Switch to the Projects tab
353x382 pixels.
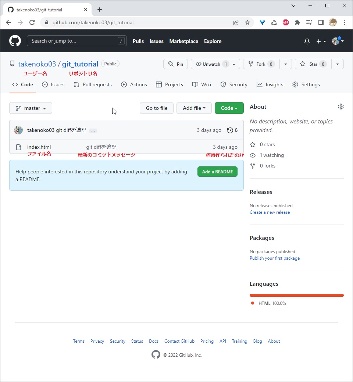(169, 84)
